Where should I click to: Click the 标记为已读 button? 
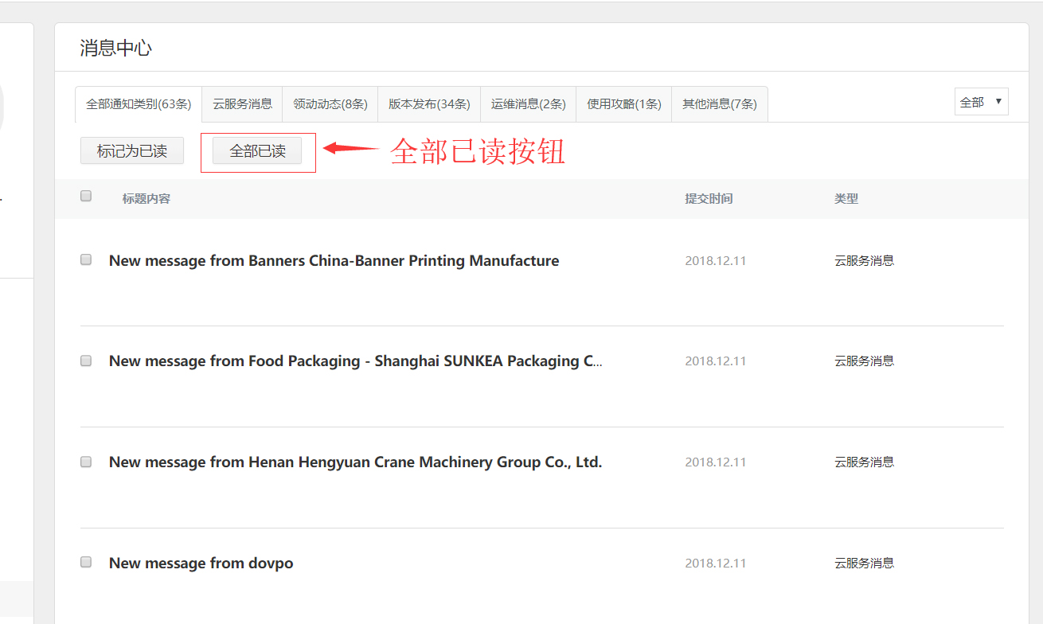coord(132,151)
